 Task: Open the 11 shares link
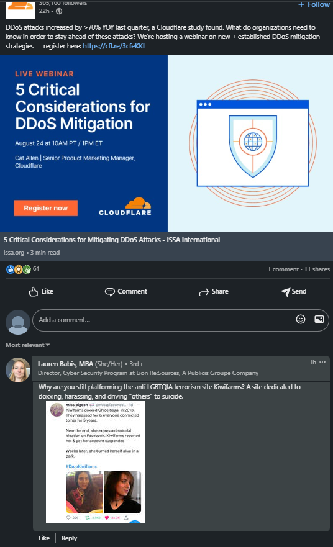pyautogui.click(x=317, y=269)
